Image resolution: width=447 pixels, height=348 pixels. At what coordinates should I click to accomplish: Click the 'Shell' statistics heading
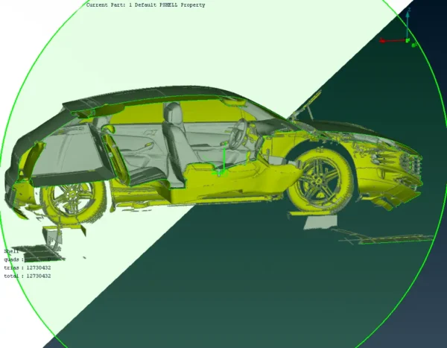coord(11,251)
